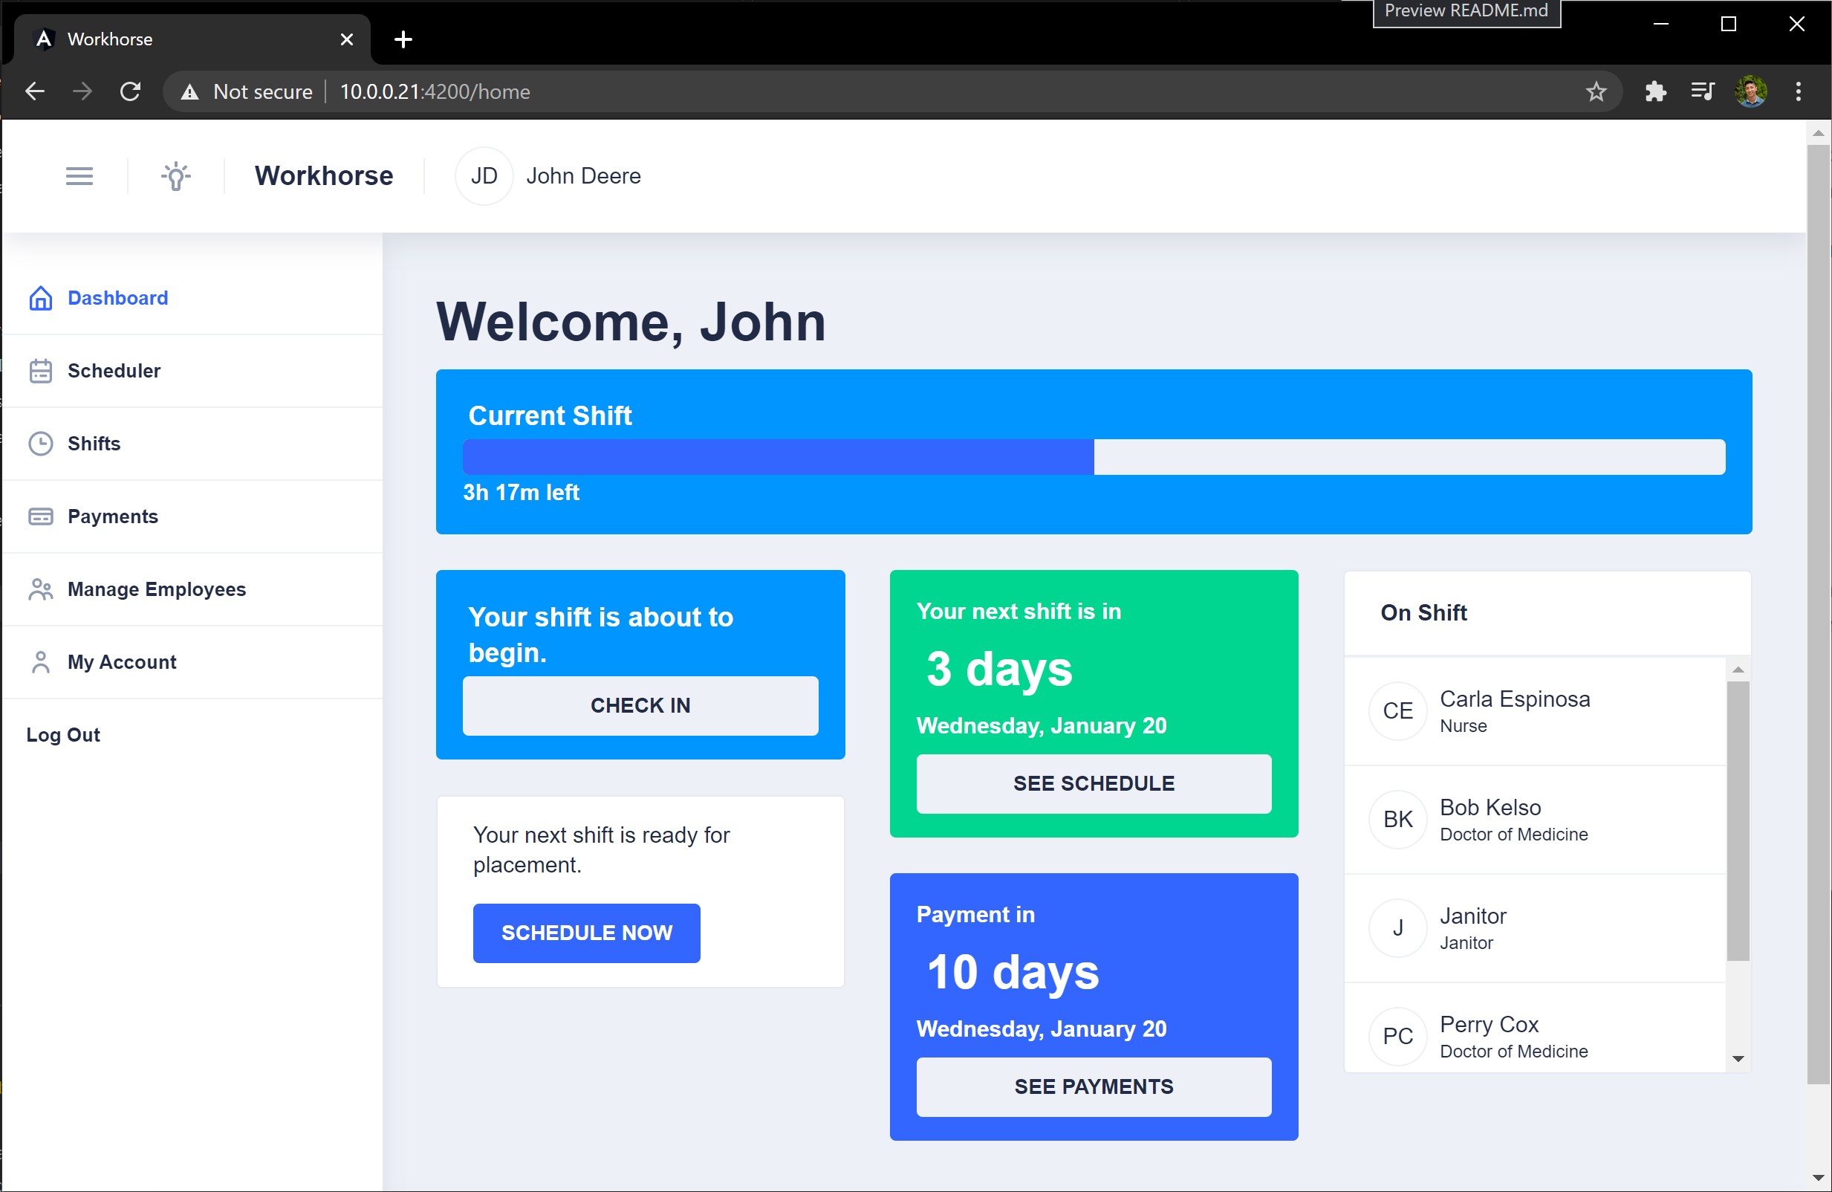Click the SCHEDULE NOW button
The height and width of the screenshot is (1192, 1832).
(587, 933)
